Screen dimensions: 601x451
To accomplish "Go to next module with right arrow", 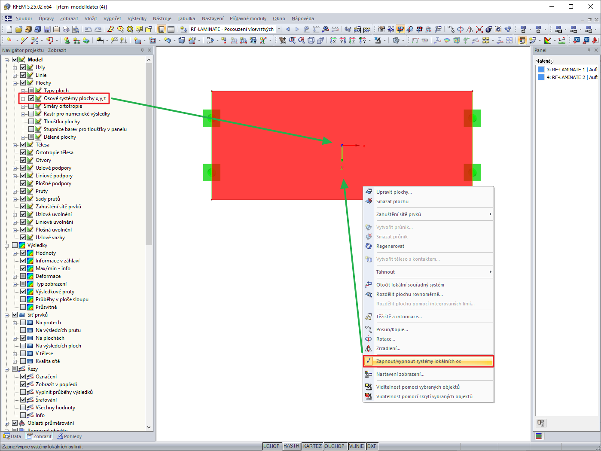I will pyautogui.click(x=297, y=29).
